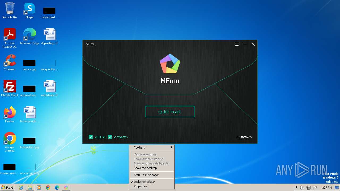Open the Recycle Bin desktop icon
This screenshot has width=340, height=191.
10,11
